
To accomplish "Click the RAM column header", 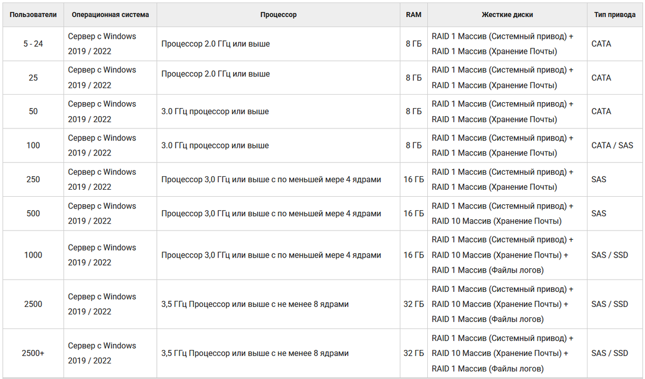I will point(414,15).
